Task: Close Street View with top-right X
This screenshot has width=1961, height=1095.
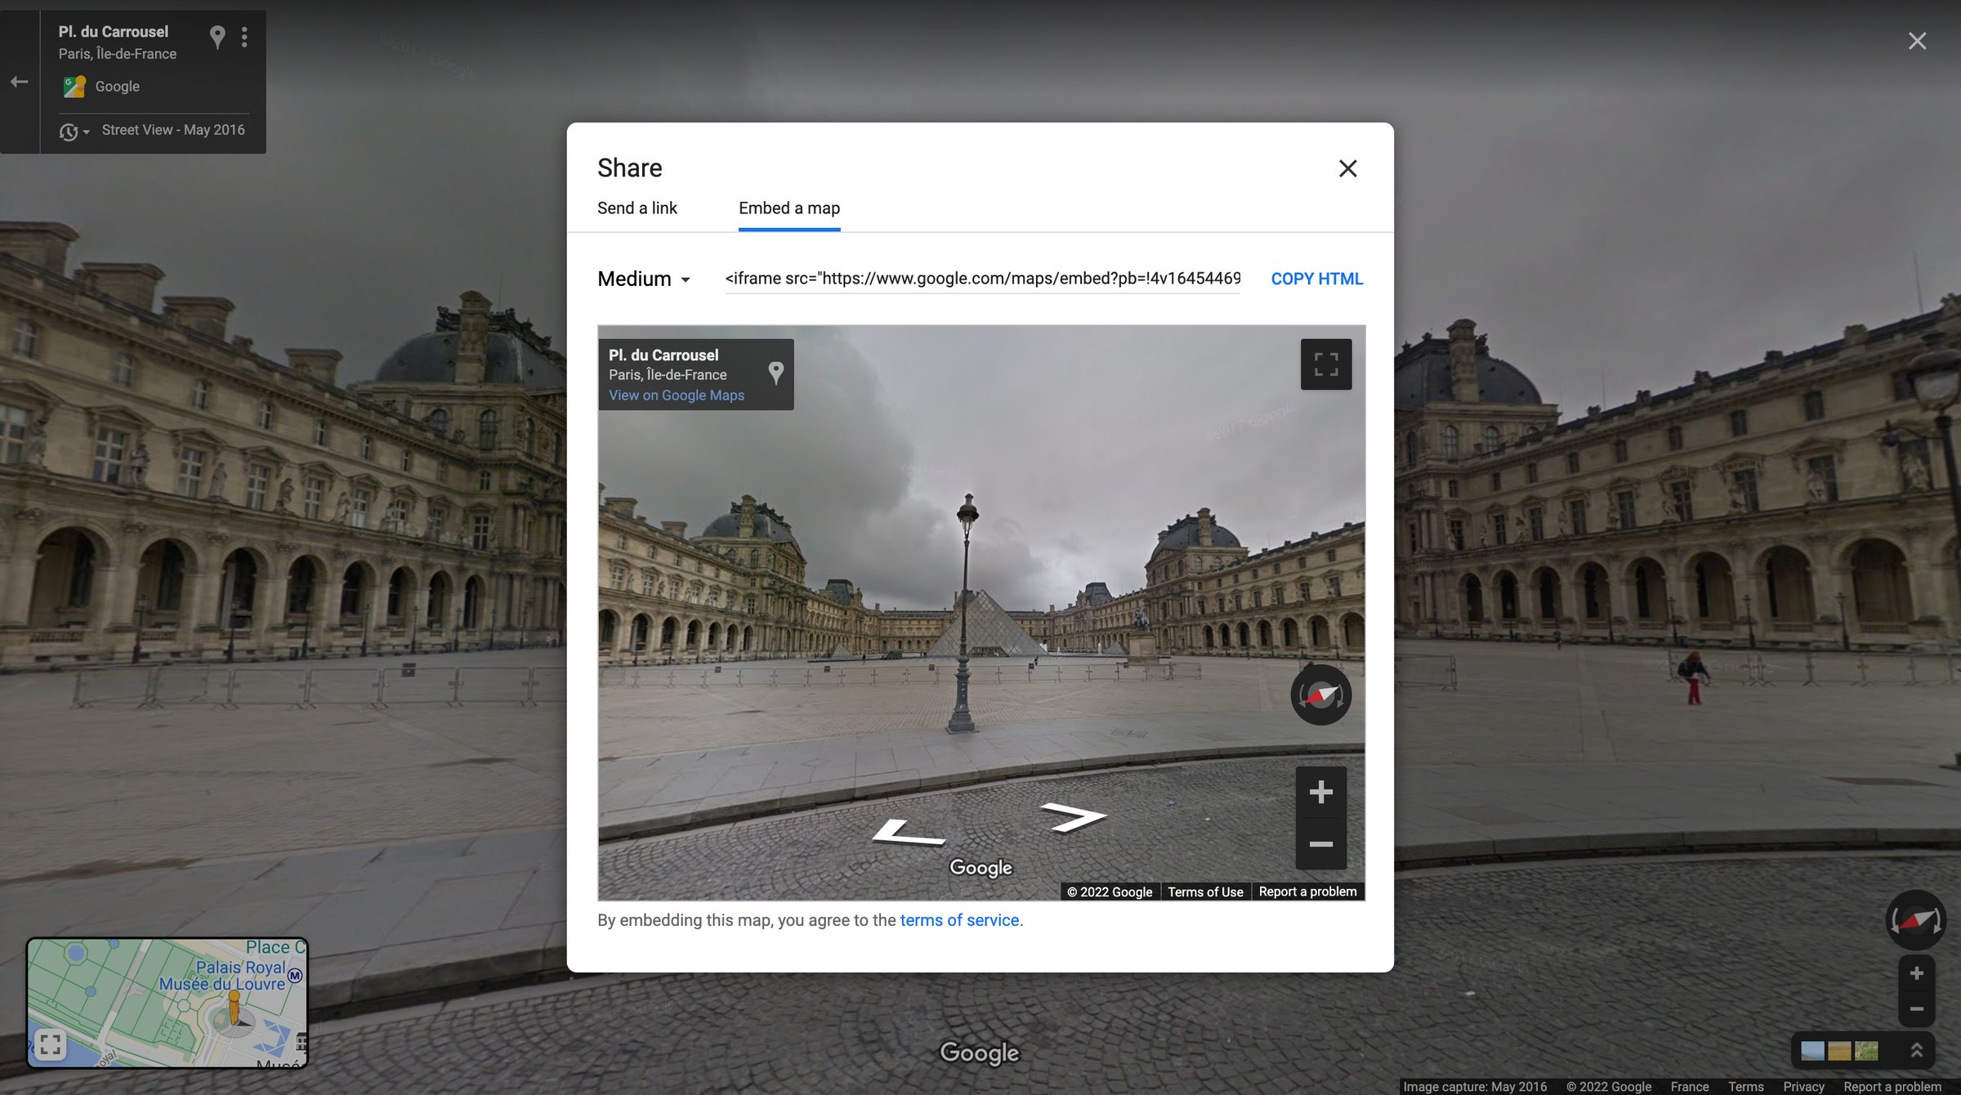Action: tap(1917, 41)
